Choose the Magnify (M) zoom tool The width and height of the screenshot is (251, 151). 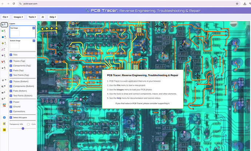pyautogui.click(x=4, y=86)
